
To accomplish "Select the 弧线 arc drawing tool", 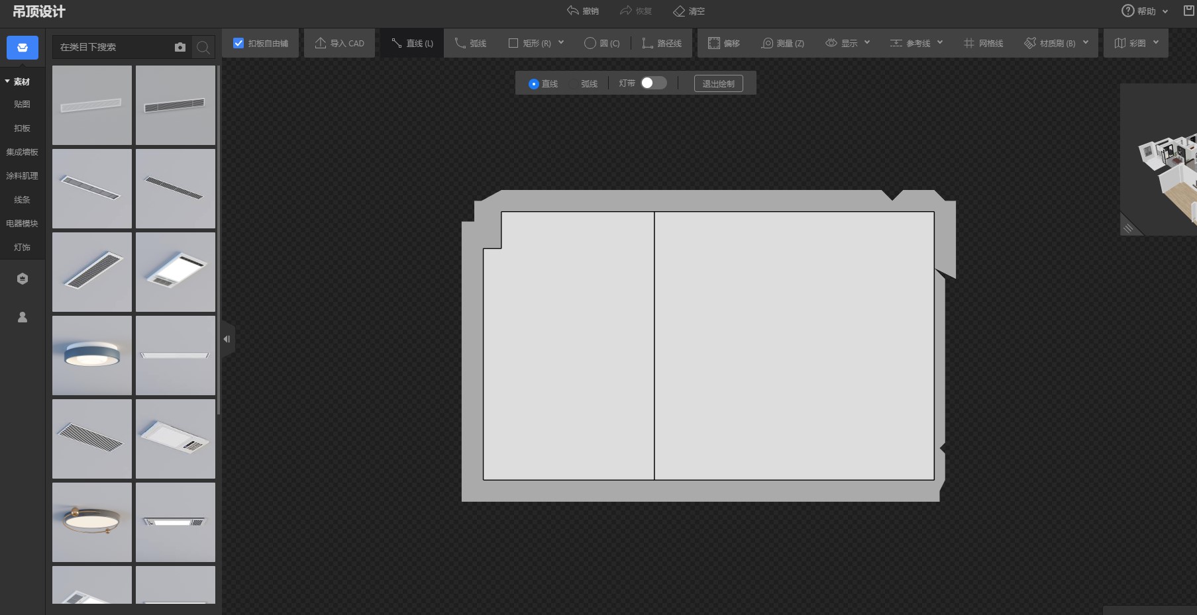I will [470, 43].
